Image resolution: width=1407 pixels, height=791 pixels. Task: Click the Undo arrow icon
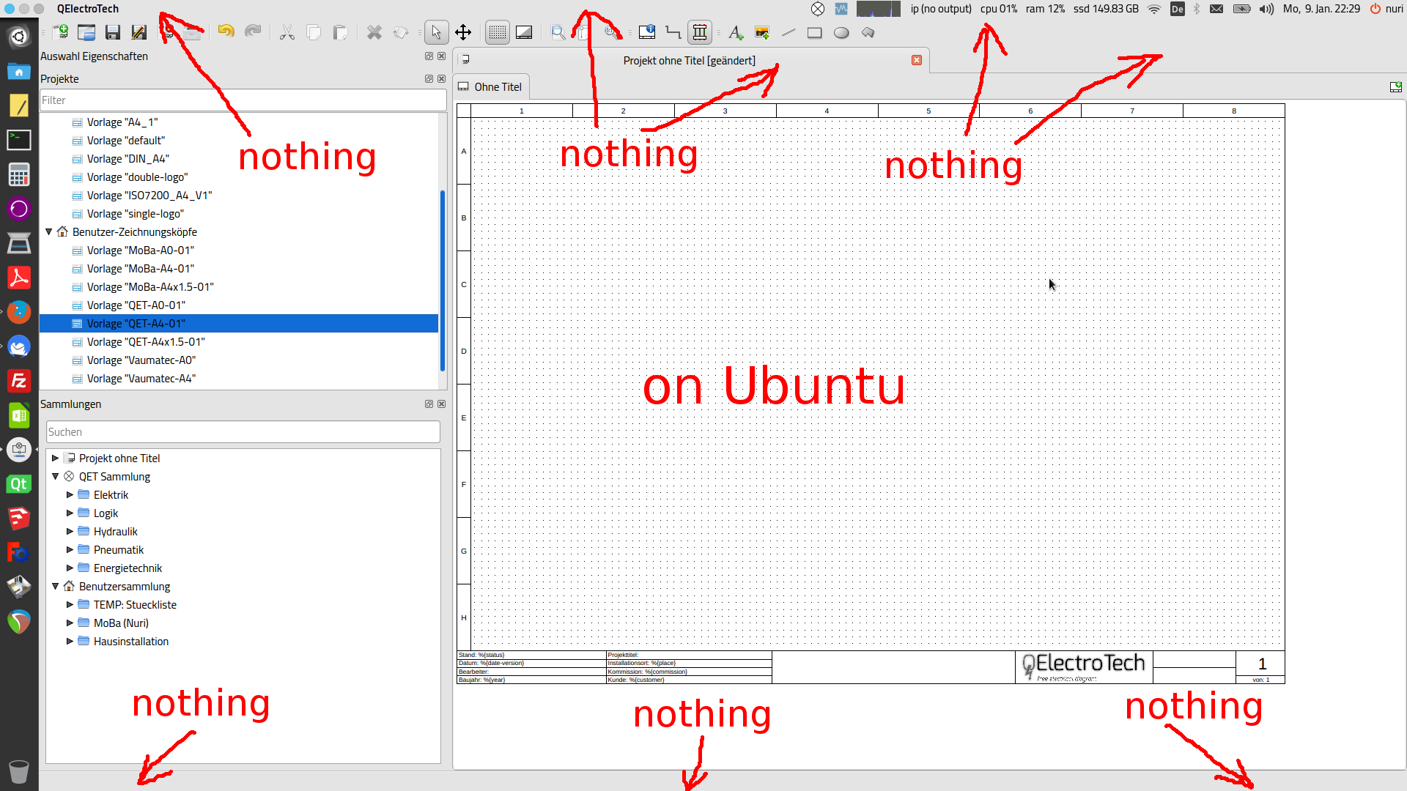pos(226,31)
